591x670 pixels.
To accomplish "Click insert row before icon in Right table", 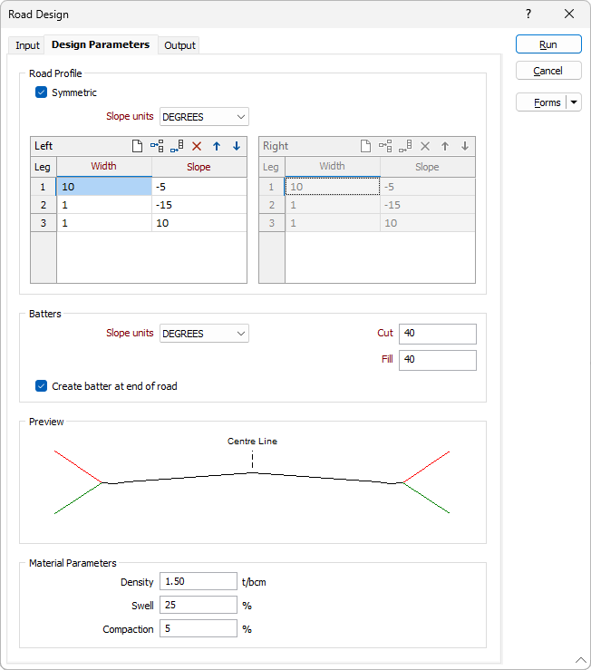I will click(385, 146).
